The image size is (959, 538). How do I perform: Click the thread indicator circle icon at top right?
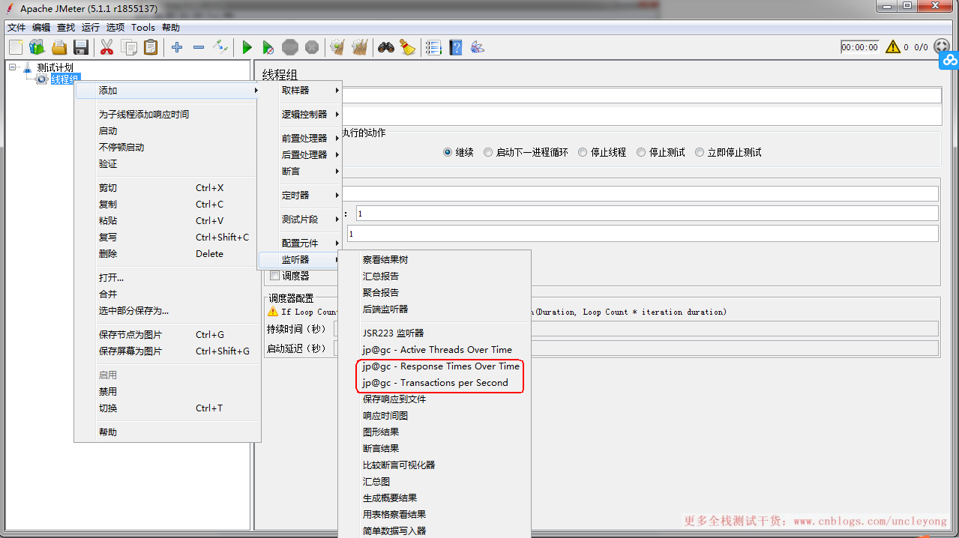pyautogui.click(x=942, y=46)
